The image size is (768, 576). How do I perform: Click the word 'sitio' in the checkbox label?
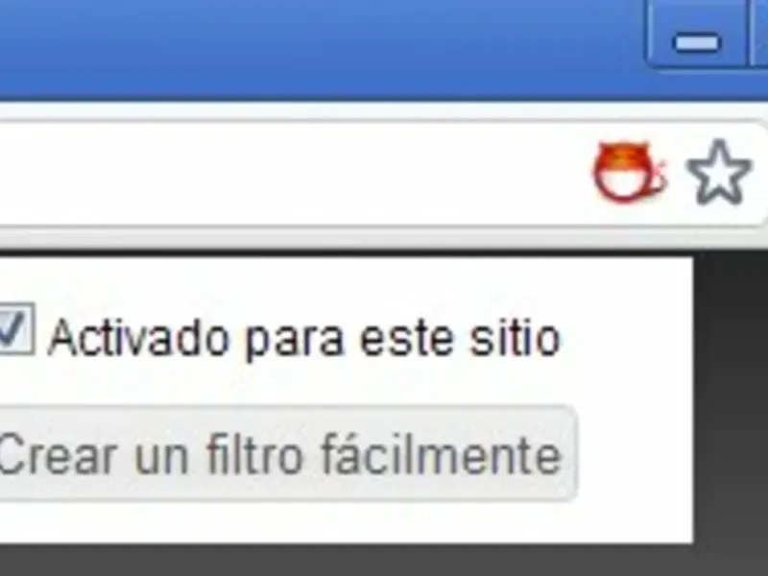coord(515,337)
